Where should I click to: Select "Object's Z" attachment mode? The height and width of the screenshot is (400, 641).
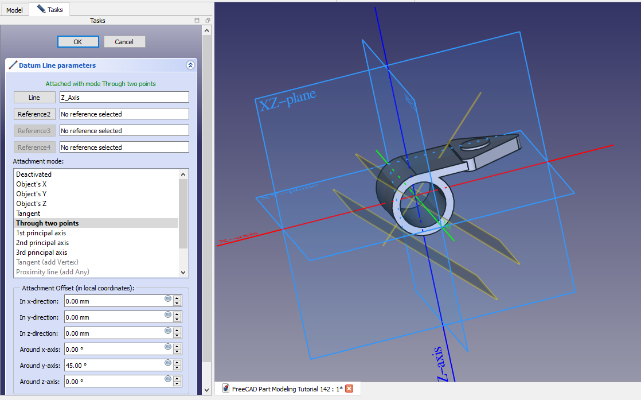click(32, 204)
